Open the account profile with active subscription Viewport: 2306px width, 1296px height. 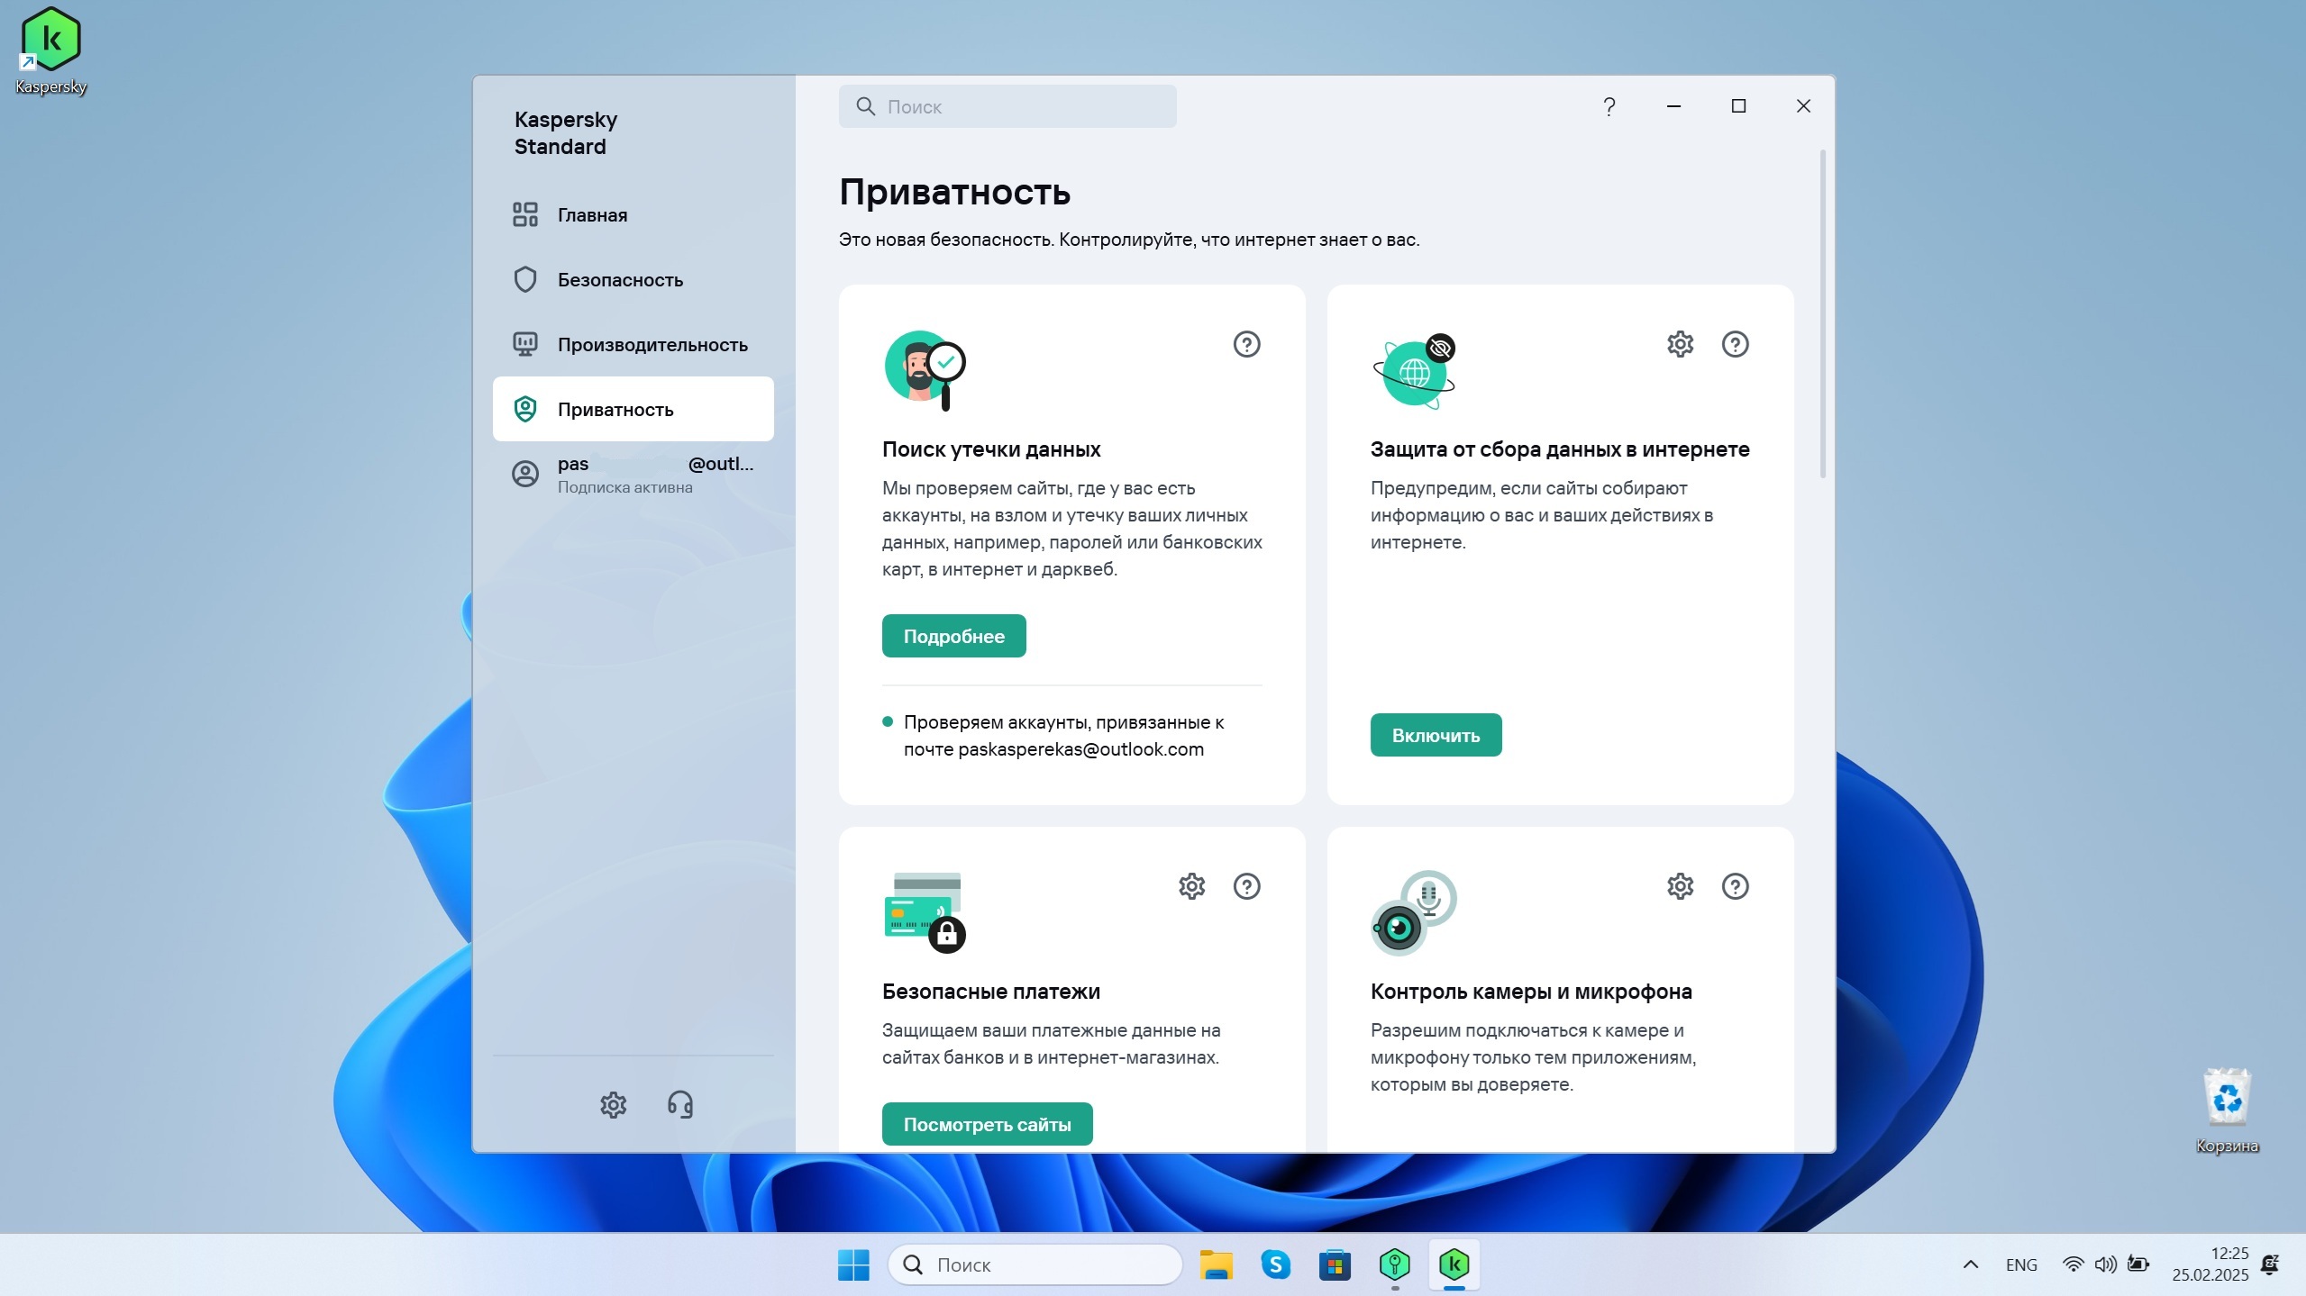[633, 474]
